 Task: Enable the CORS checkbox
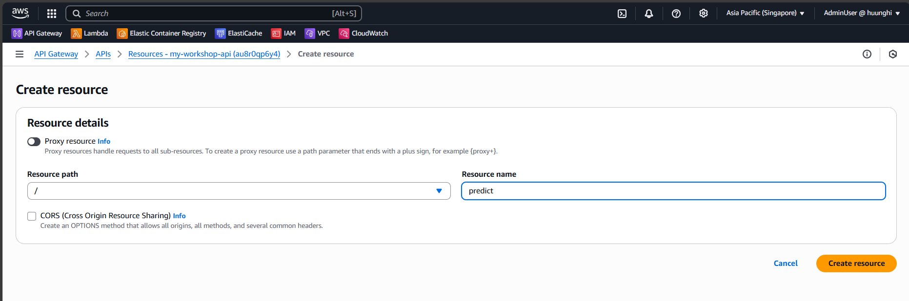[x=32, y=216]
